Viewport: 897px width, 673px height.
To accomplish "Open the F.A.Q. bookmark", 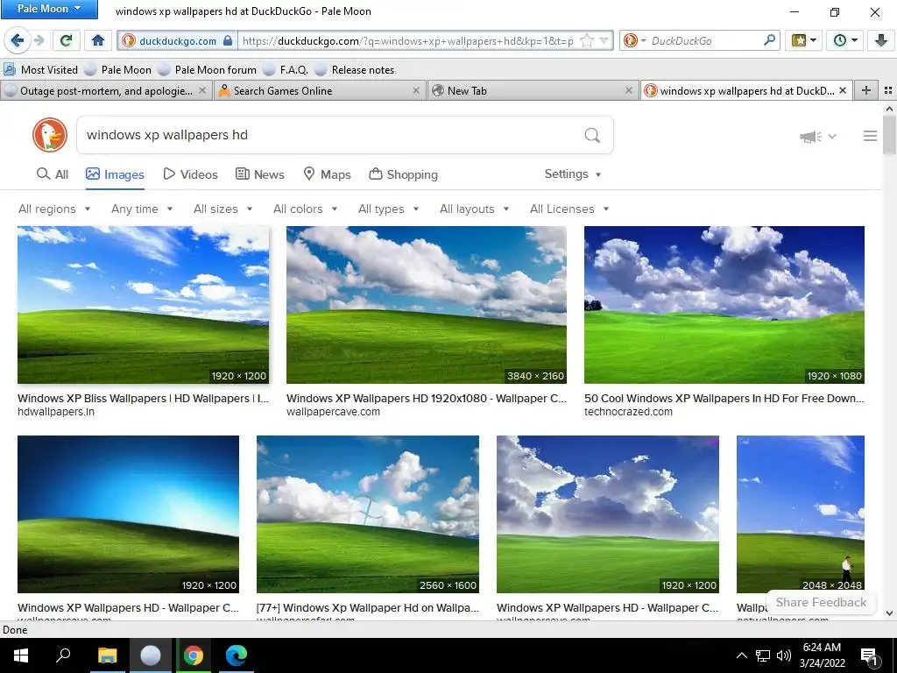I will tap(286, 70).
